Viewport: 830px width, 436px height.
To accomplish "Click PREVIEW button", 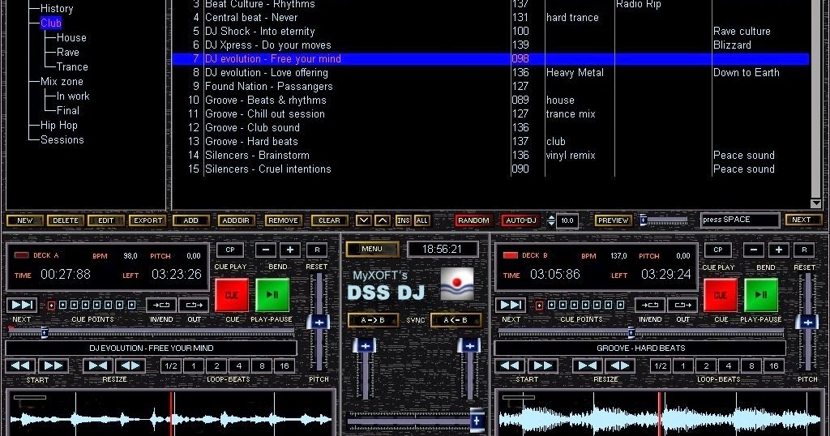I will pos(613,220).
